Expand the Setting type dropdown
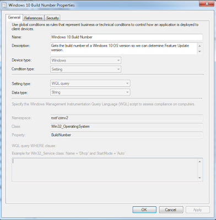The width and height of the screenshot is (216, 220). pos(90,84)
